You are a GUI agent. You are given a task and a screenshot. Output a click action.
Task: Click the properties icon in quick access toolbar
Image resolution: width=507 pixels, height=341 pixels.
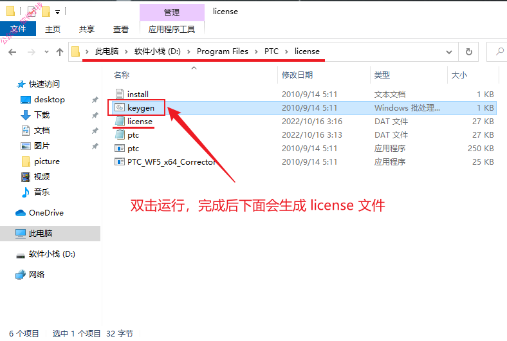point(32,12)
